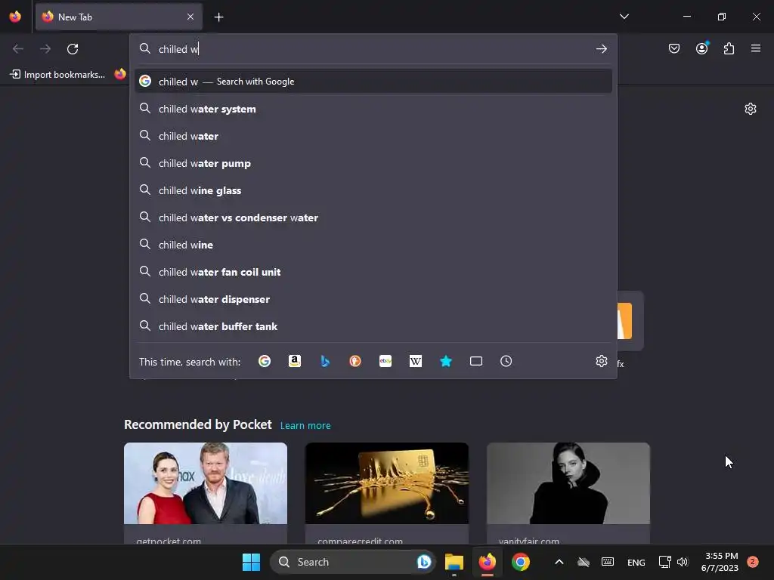Search in bookmarks using star icon
Viewport: 774px width, 580px height.
tap(446, 361)
